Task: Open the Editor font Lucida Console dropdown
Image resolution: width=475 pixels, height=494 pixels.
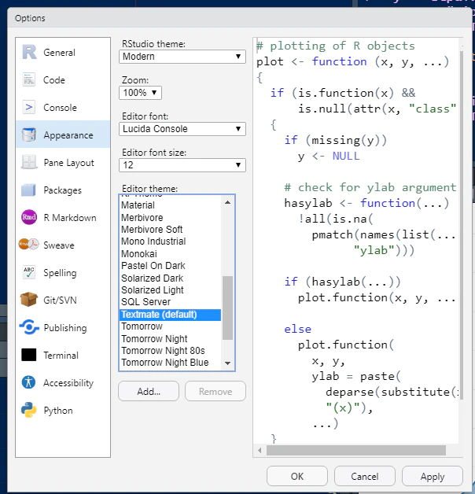Action: pos(182,129)
